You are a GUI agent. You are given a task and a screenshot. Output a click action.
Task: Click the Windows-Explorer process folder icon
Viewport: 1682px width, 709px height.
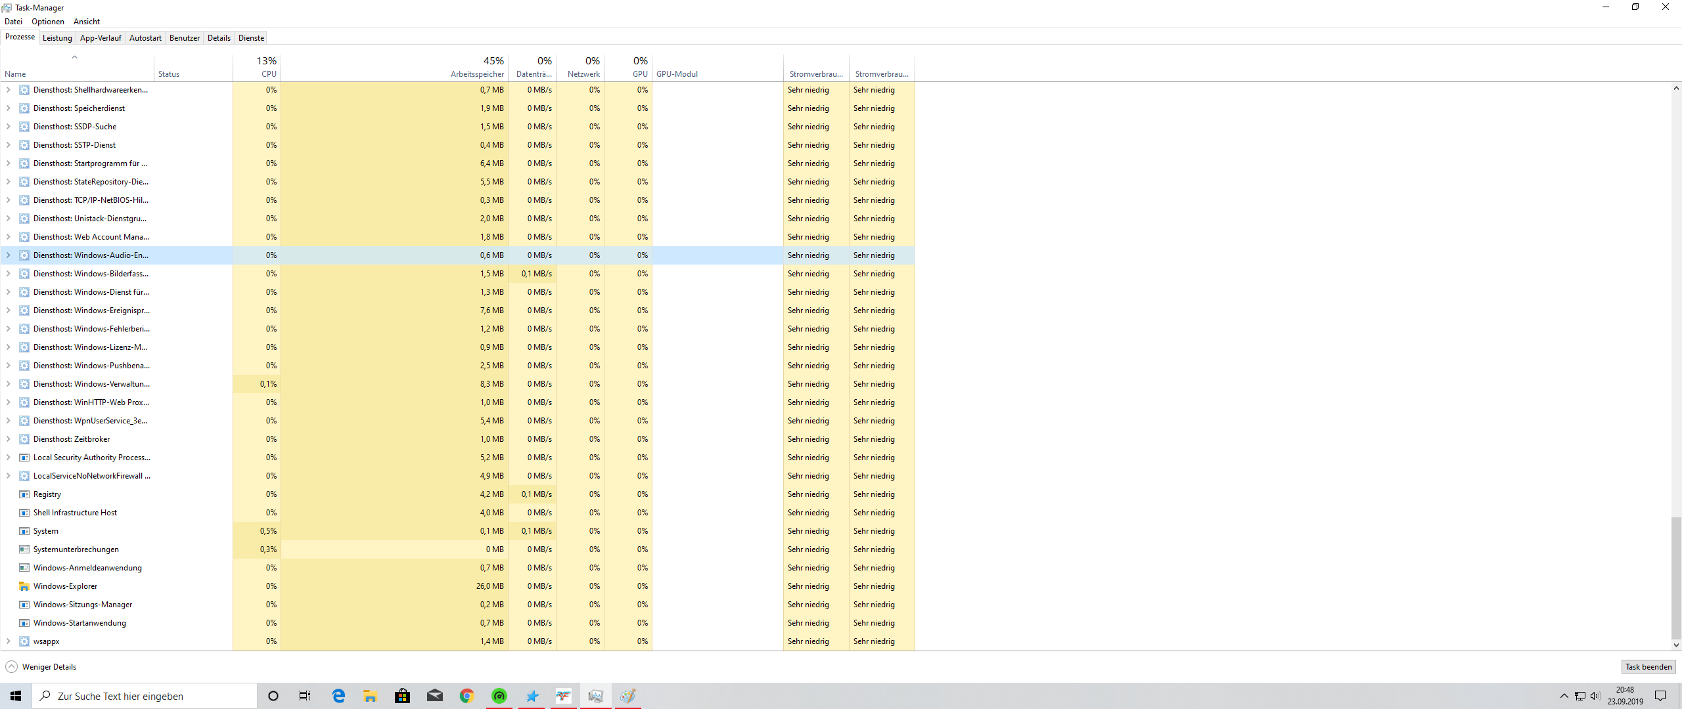24,586
